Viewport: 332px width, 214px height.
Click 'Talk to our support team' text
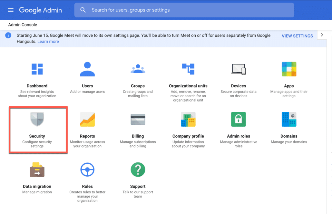pos(138,194)
